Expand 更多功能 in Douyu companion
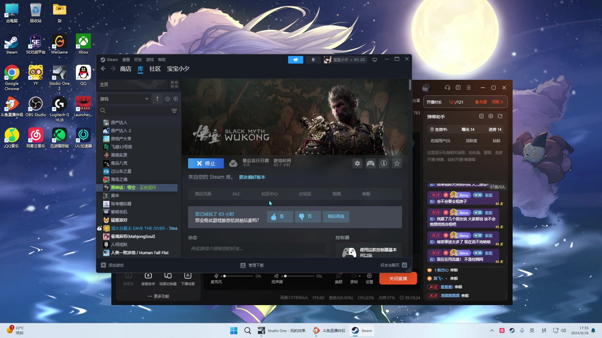This screenshot has width=602, height=338. [x=158, y=296]
